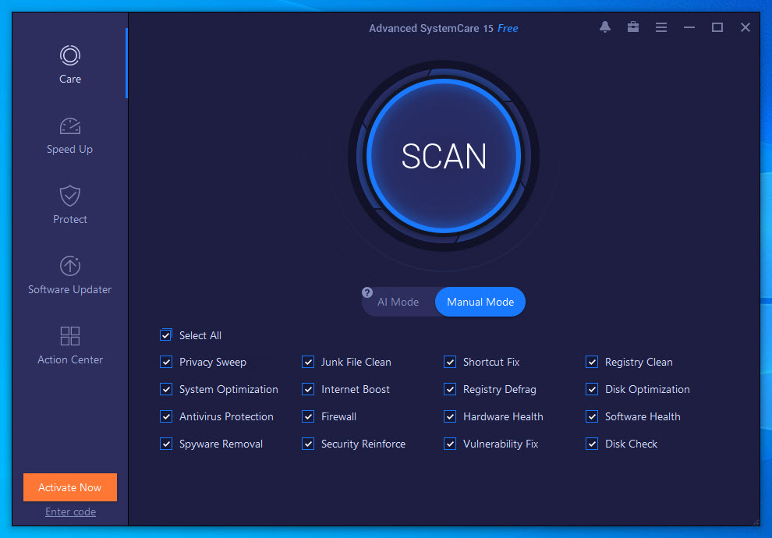
Task: Click the Activate Now button
Action: tap(70, 487)
